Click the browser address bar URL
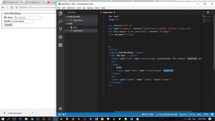The image size is (215, 121). coord(37,7)
